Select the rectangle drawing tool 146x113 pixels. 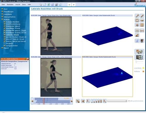tap(137, 20)
